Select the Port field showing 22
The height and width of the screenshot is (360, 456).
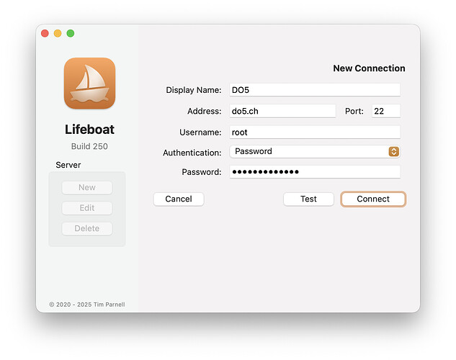point(385,111)
